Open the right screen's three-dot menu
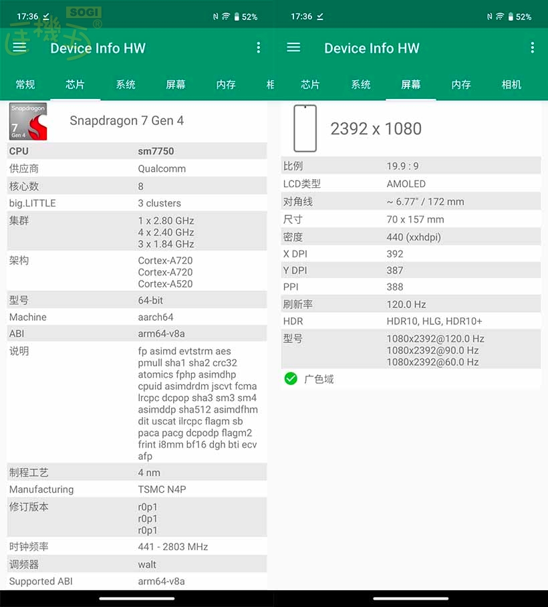This screenshot has height=607, width=548. [x=533, y=47]
